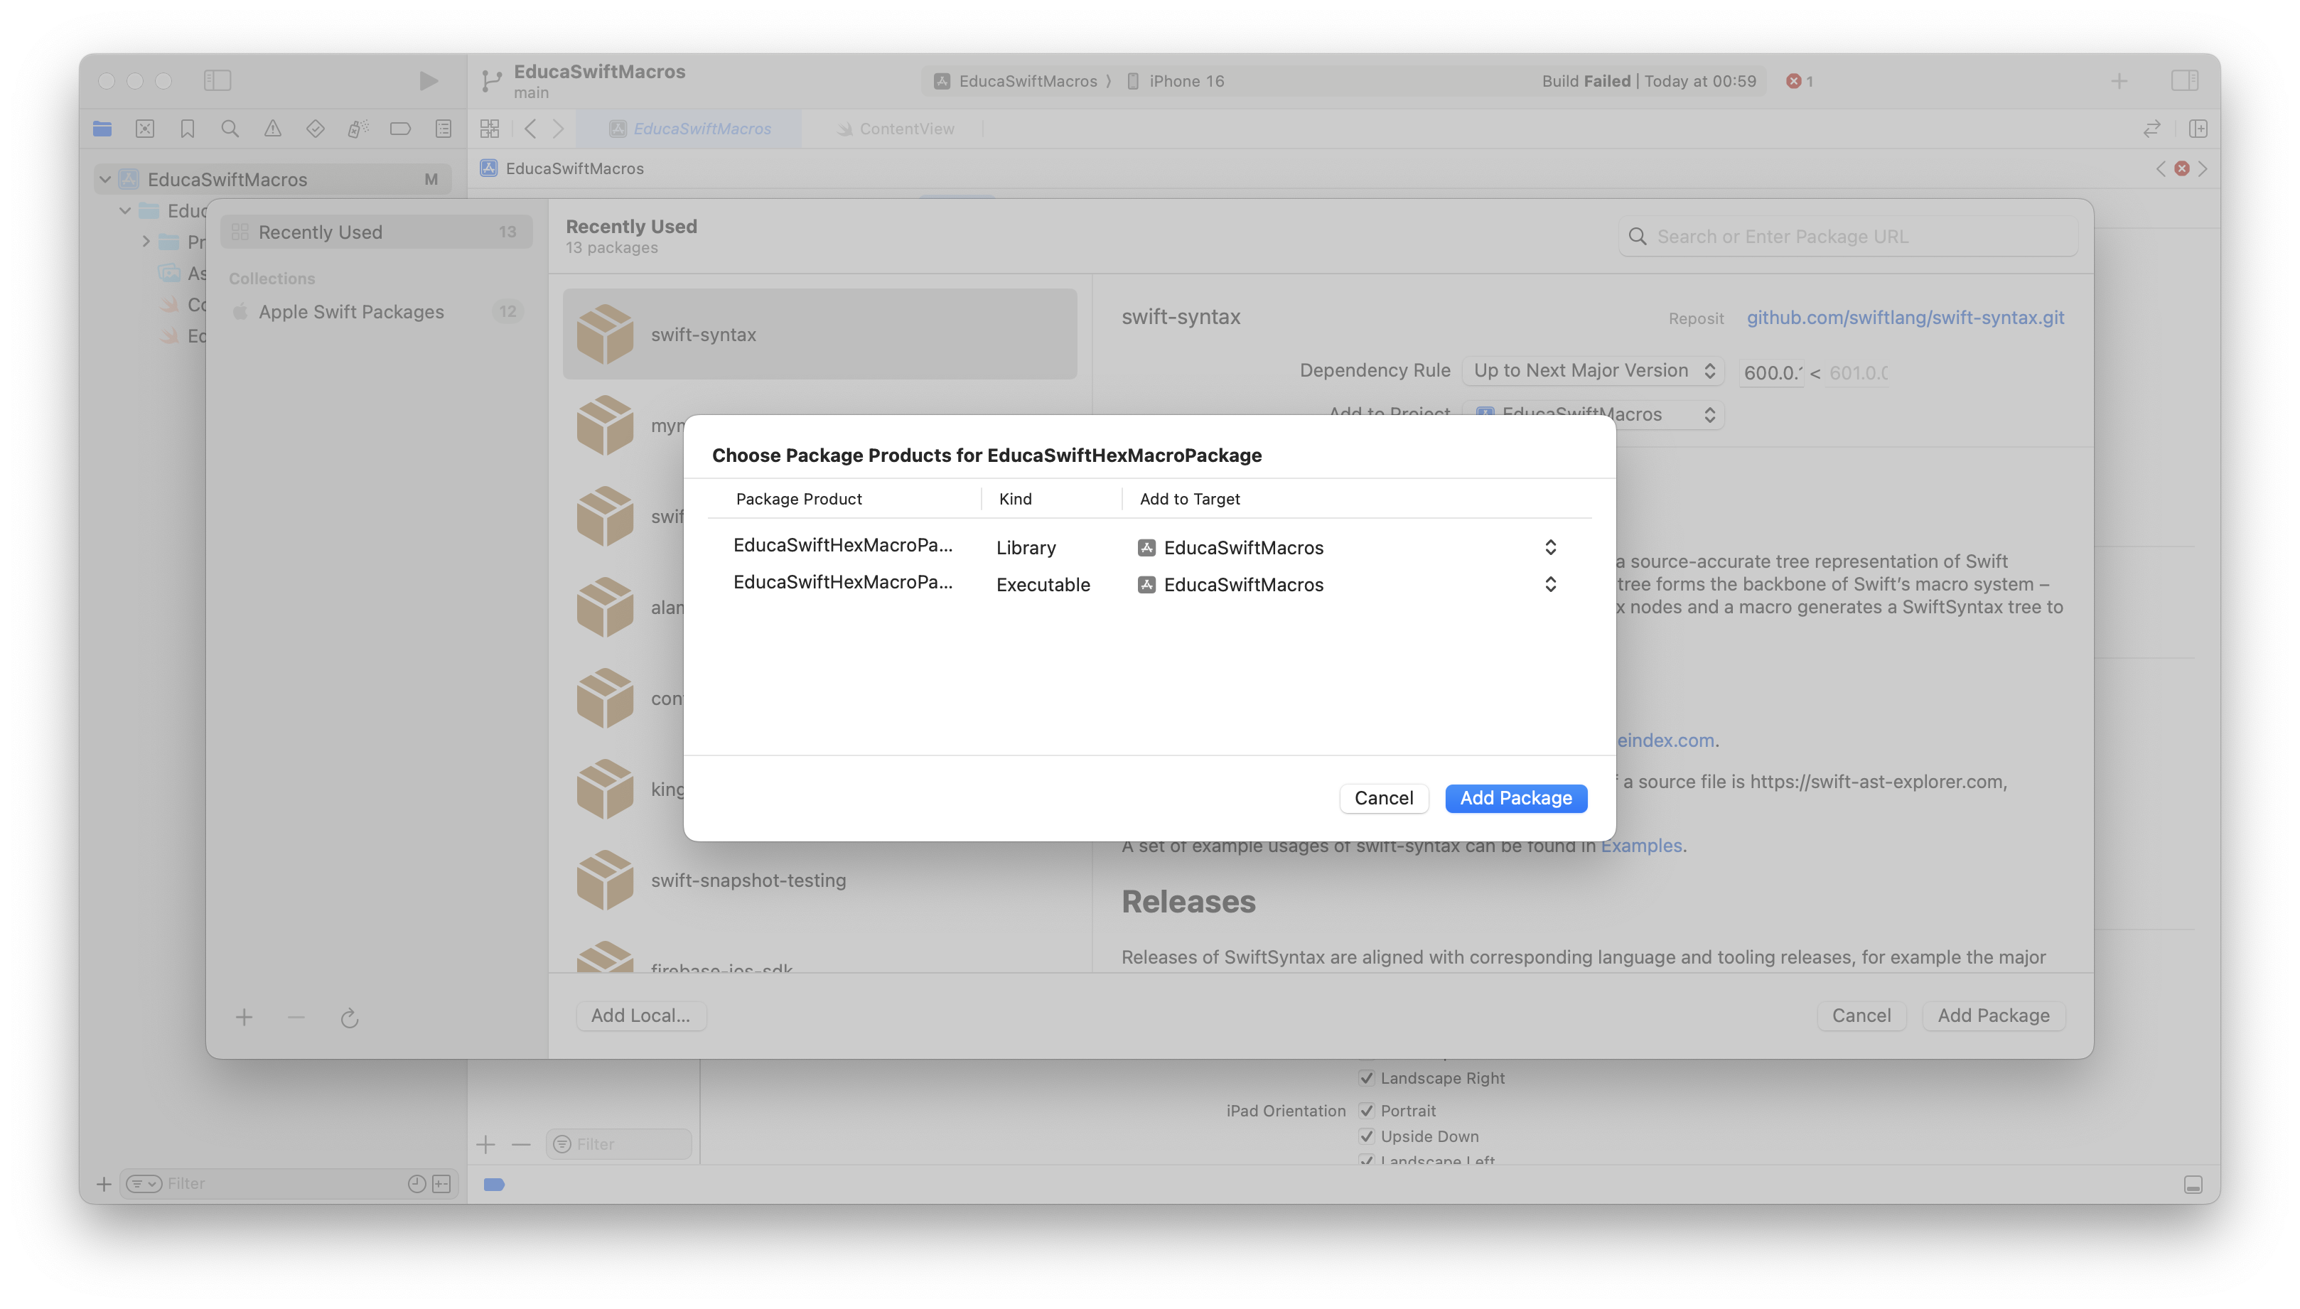Toggle the inspectors panel icon
Screen dimensions: 2300x1309
[2184, 81]
